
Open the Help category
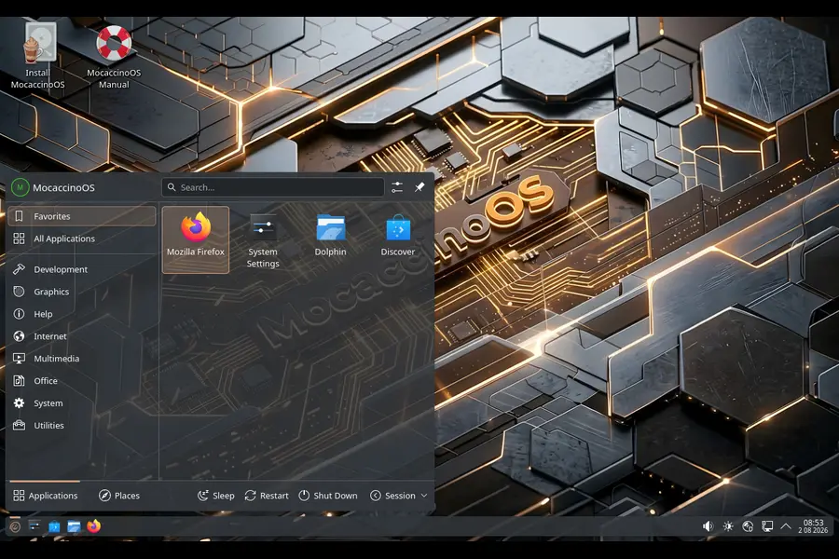(x=82, y=314)
